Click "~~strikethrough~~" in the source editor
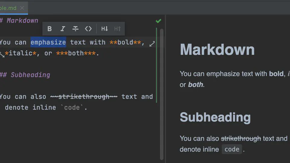The height and width of the screenshot is (163, 290). click(84, 97)
